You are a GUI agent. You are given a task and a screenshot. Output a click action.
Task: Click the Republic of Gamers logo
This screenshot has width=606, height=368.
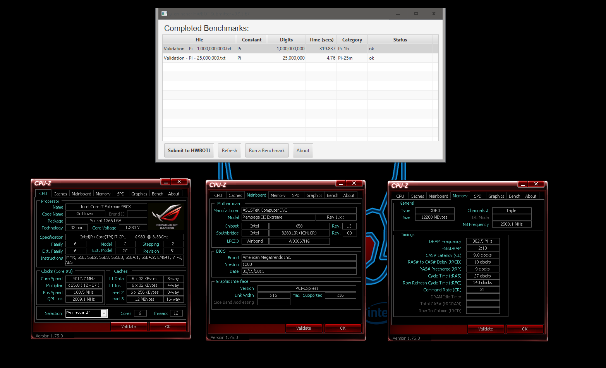(167, 216)
